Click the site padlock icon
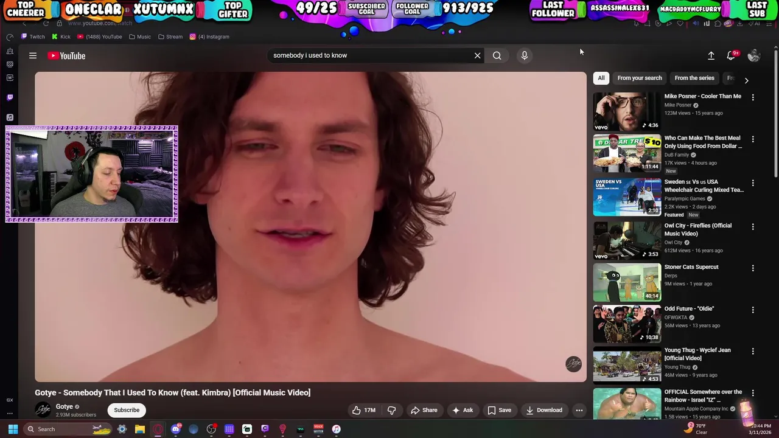This screenshot has height=438, width=779. 59,23
